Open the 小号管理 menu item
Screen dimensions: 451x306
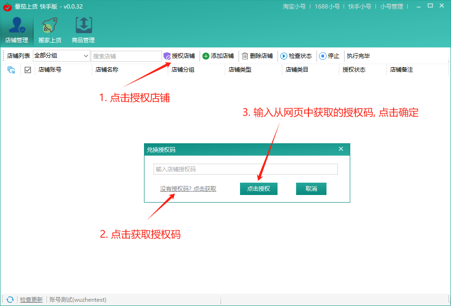coord(392,7)
